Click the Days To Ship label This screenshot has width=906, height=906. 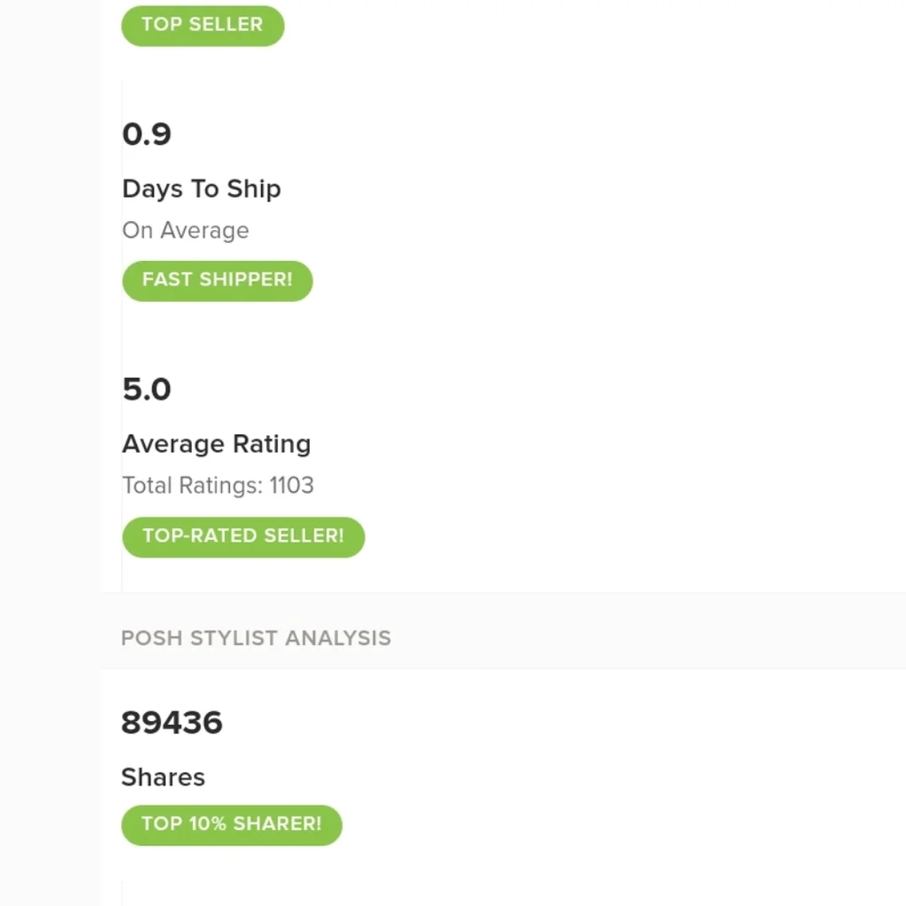[x=202, y=189]
